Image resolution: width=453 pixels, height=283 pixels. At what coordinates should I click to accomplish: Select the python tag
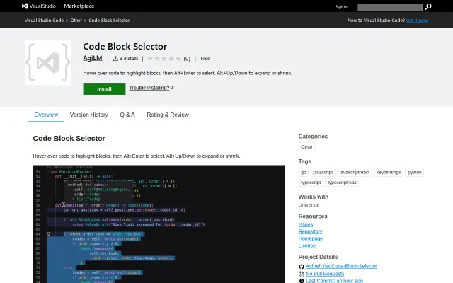[415, 172]
